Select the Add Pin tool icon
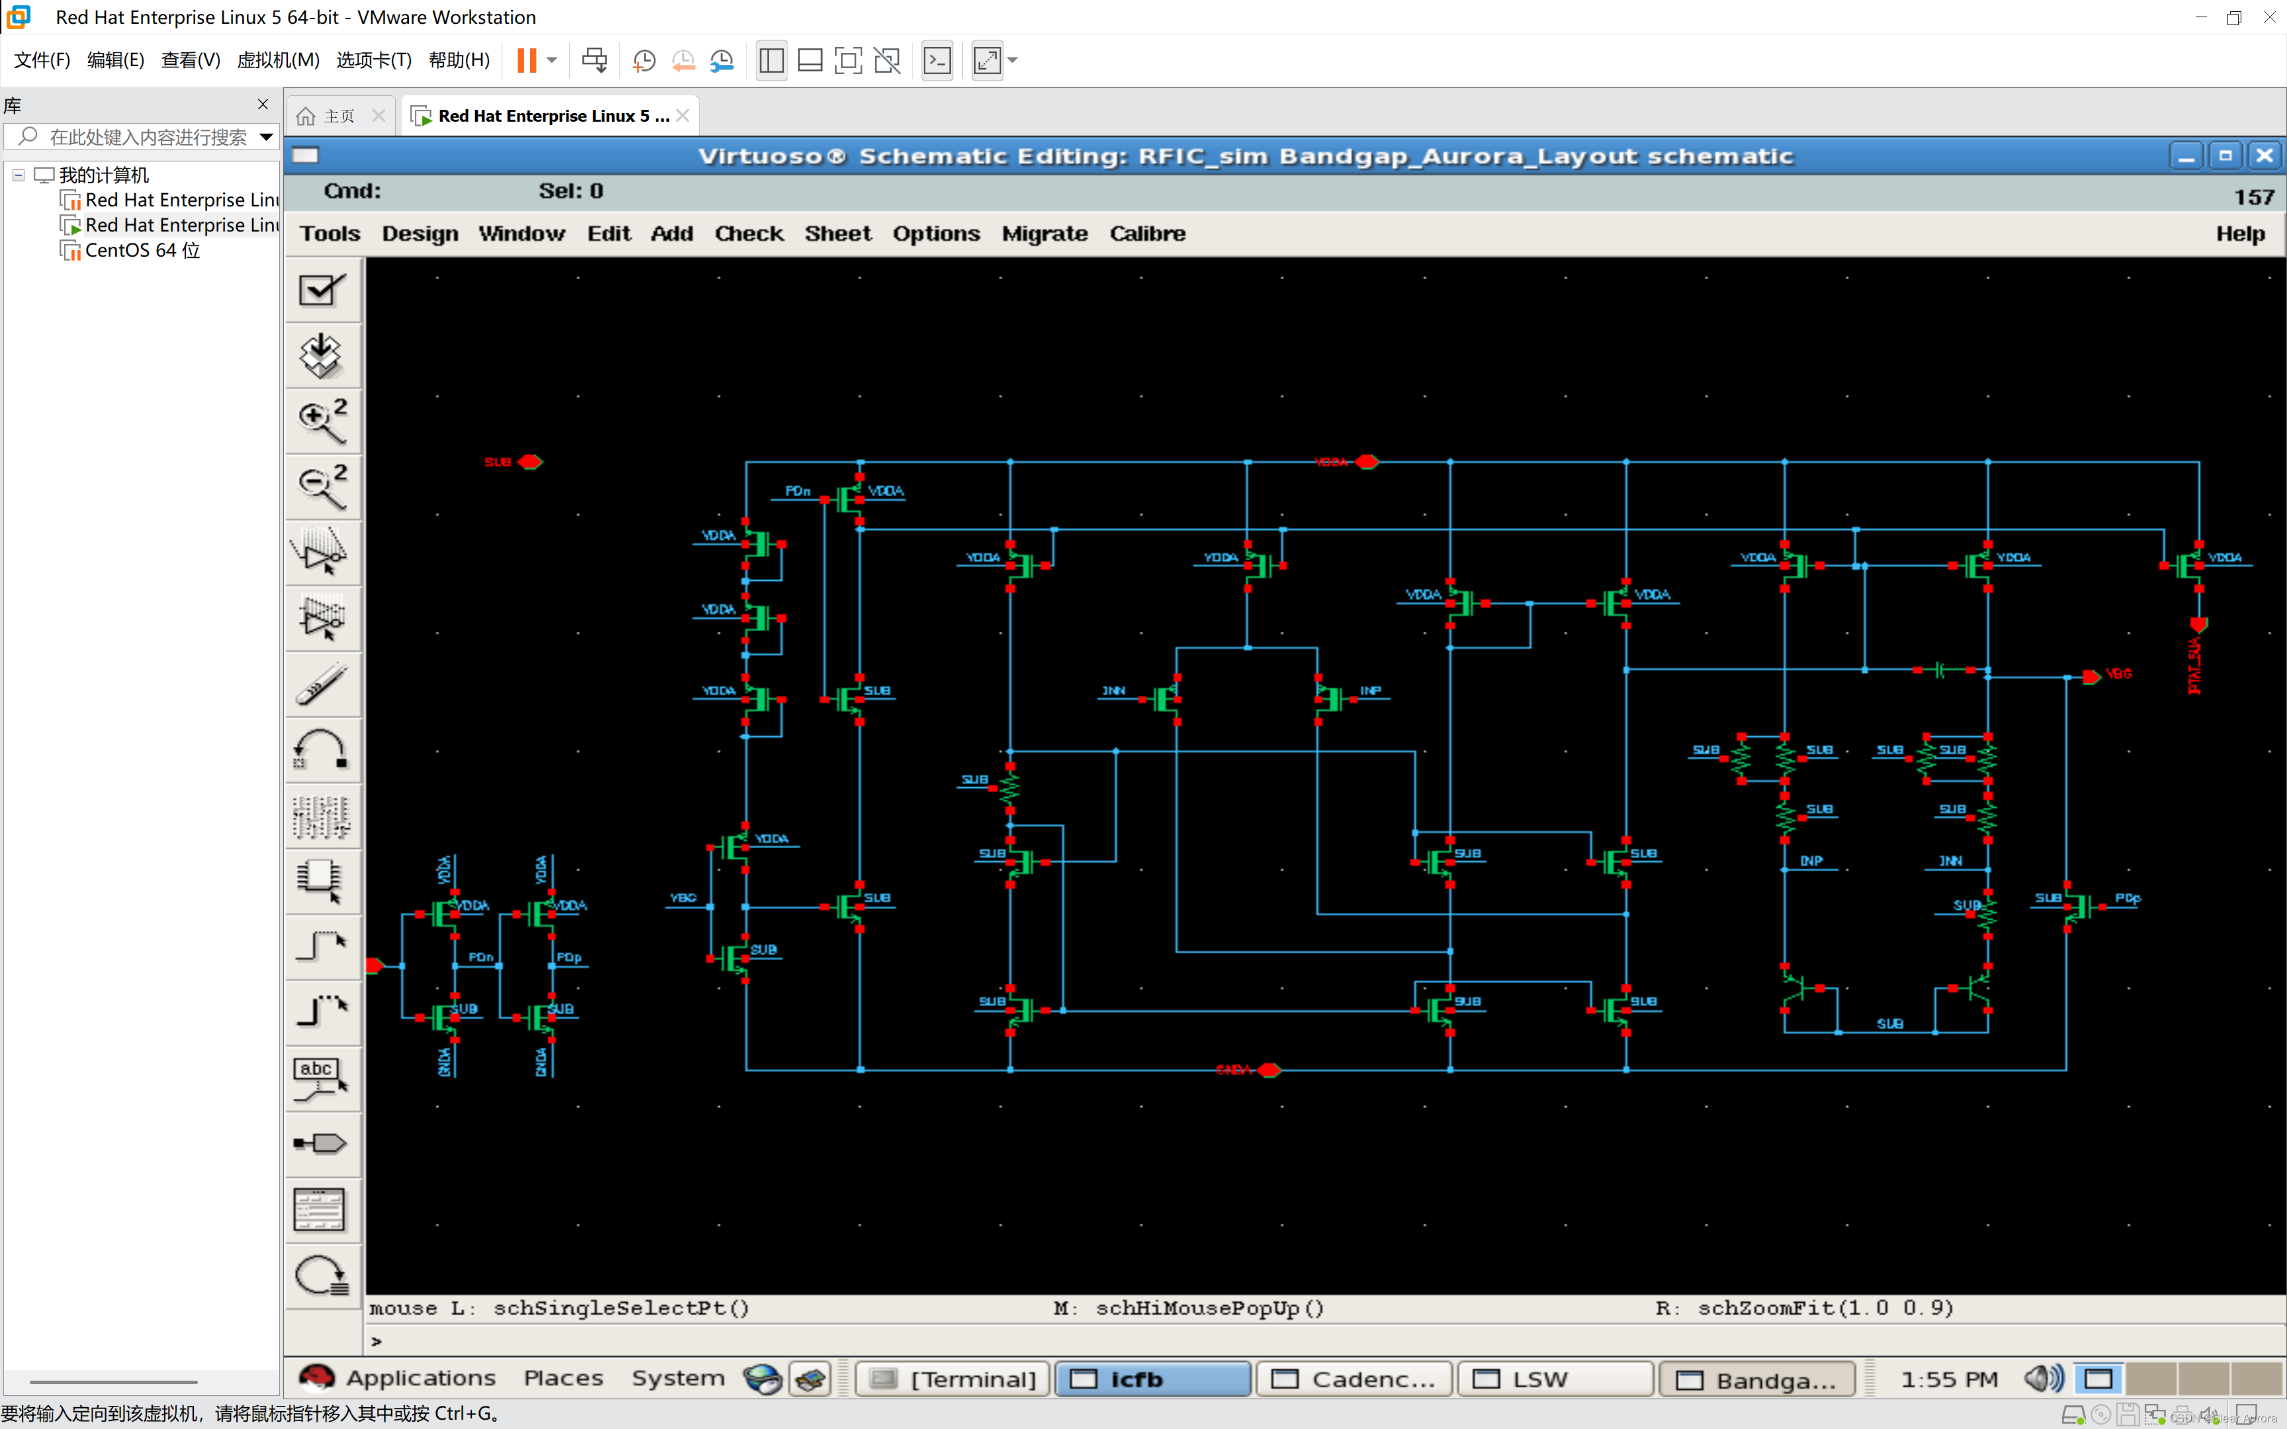The width and height of the screenshot is (2287, 1429). pyautogui.click(x=322, y=1144)
